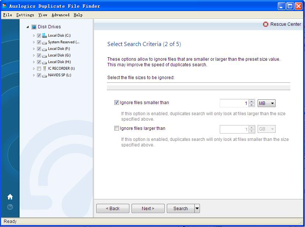Click the Select Search Criteria heading

pos(144,44)
